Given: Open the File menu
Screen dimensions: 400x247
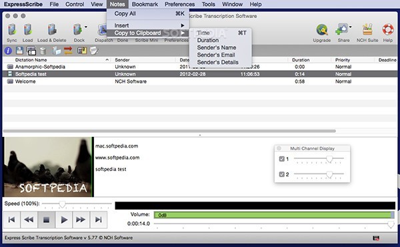Looking at the screenshot, I should [x=54, y=5].
